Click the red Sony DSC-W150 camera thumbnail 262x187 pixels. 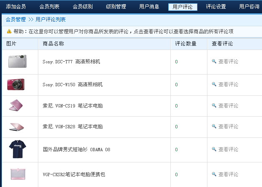[x=16, y=85]
